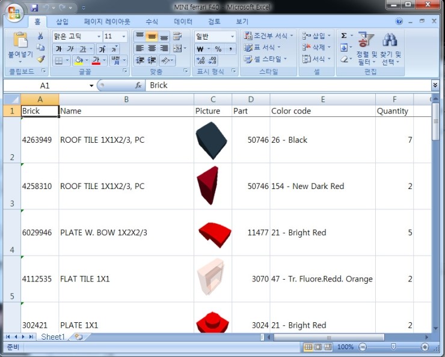Click the zoom slider handle
Screen dimensions: 445x357
click(393, 347)
